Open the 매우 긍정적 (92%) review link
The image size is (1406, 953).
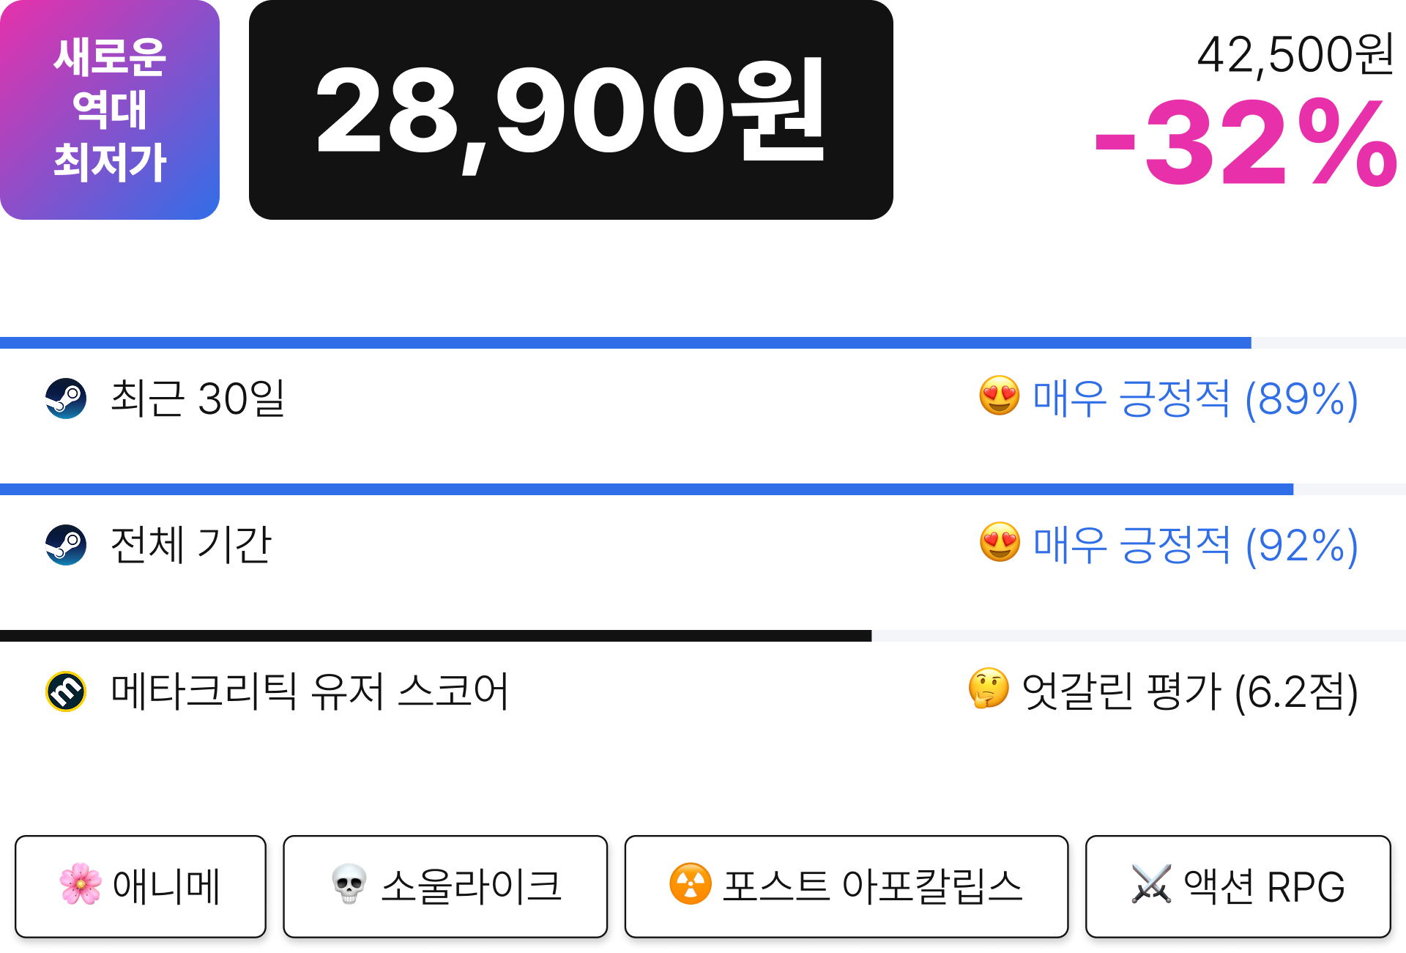pos(1195,545)
